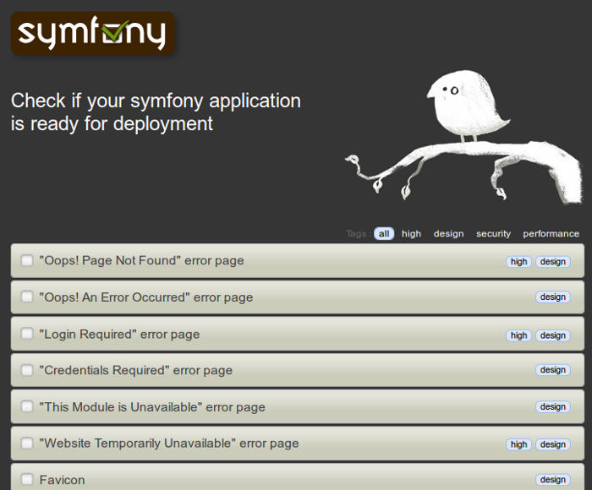Click the 'Check if your symfony application' heading
This screenshot has height=490, width=592.
[x=156, y=112]
